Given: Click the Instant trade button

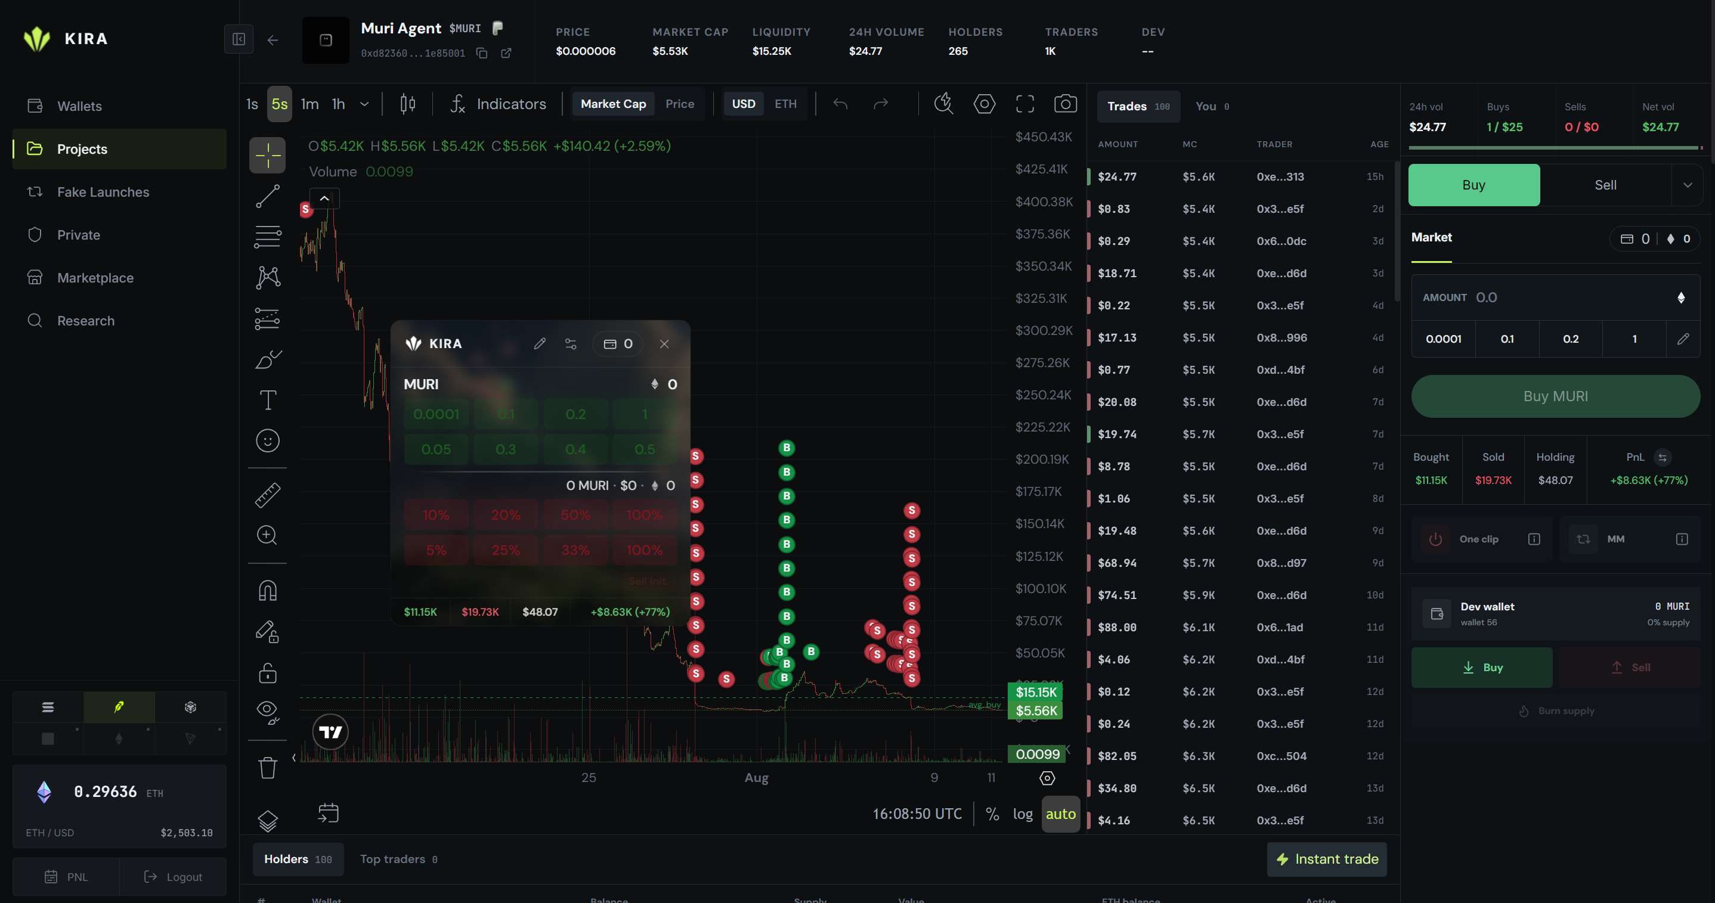Looking at the screenshot, I should coord(1326,859).
